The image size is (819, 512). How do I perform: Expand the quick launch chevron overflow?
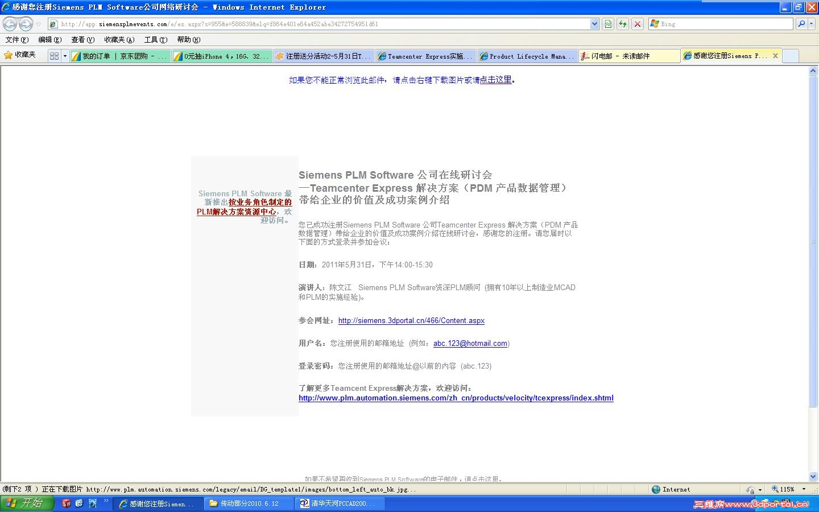click(106, 501)
